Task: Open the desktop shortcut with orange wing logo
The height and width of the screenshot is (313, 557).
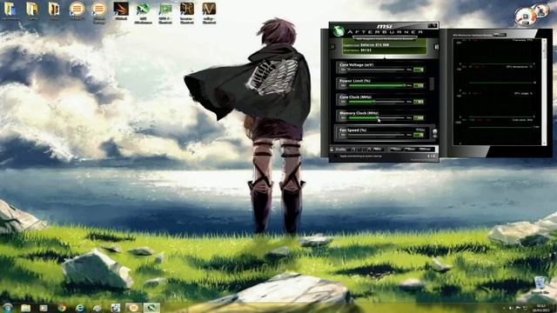Action: click(x=121, y=10)
